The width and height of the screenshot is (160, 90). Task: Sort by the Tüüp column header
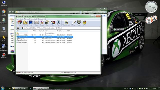(50, 31)
